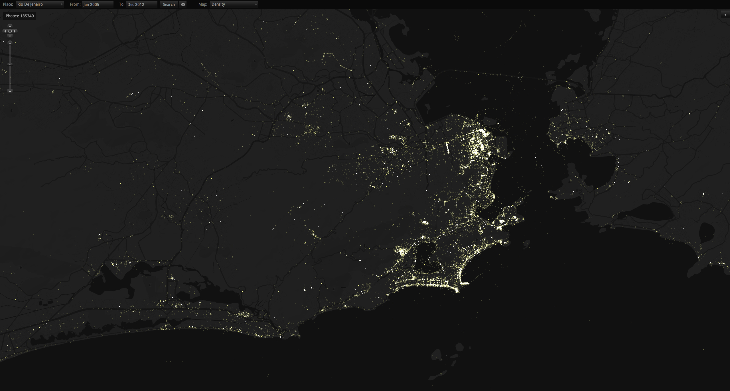Click the zoom slider handle

tap(10, 64)
